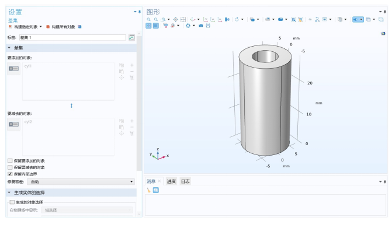Switch to XY plane view

coord(206,19)
